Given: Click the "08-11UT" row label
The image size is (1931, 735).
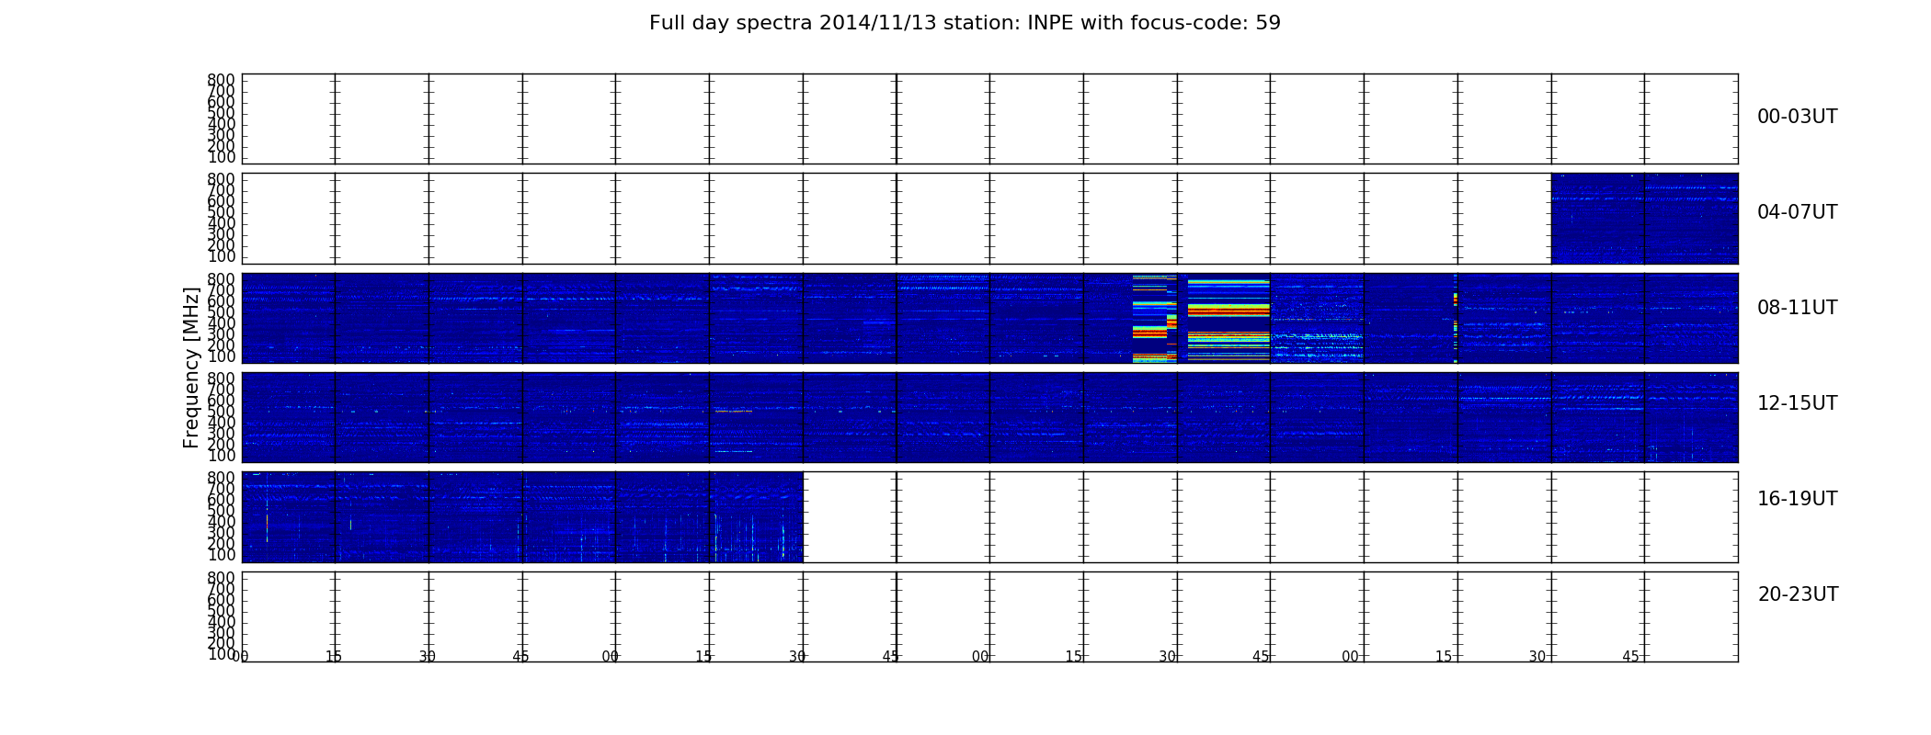Looking at the screenshot, I should 1797,308.
